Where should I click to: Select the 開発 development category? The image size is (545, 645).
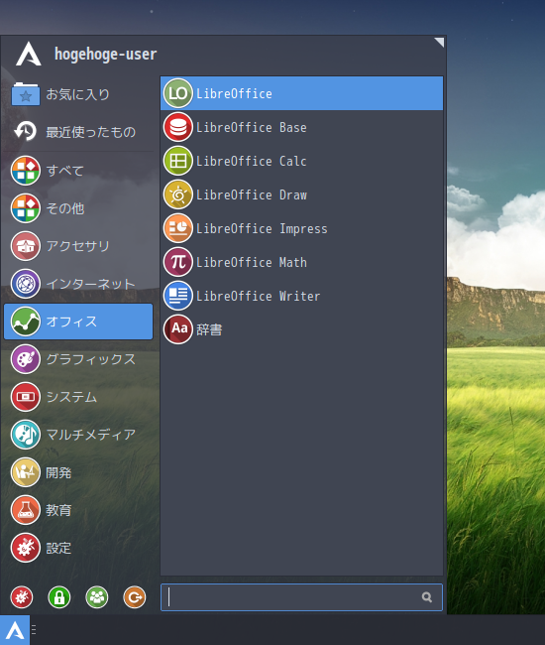(x=78, y=472)
